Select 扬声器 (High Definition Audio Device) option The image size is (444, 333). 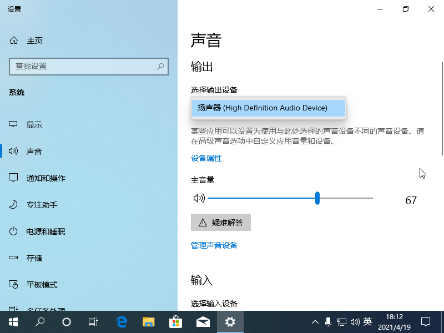pyautogui.click(x=268, y=108)
